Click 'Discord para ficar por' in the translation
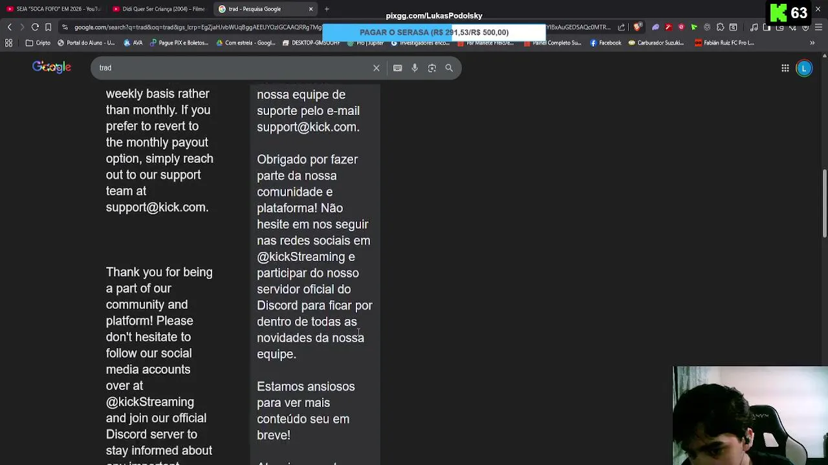Image resolution: width=828 pixels, height=465 pixels. point(314,305)
